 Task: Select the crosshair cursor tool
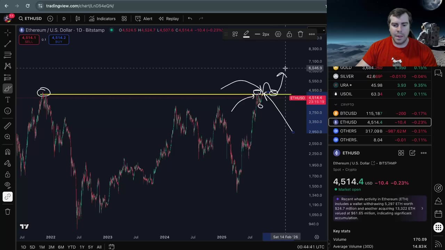click(7, 33)
